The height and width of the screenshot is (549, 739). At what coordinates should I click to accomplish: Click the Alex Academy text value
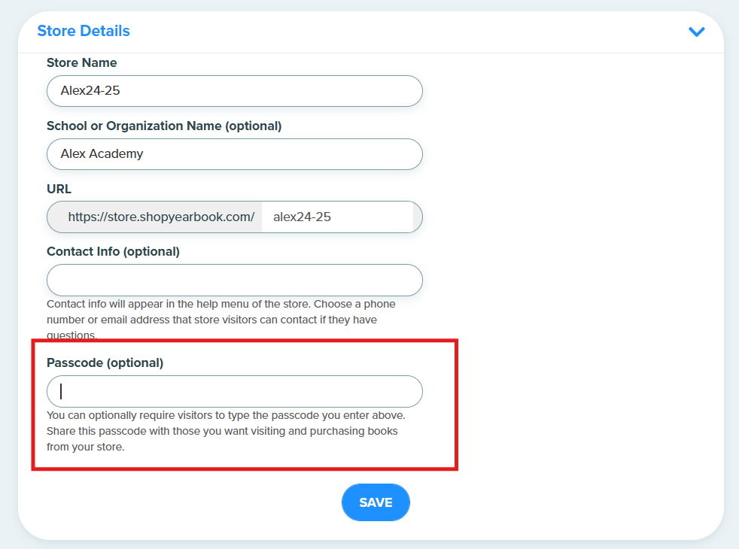click(102, 154)
